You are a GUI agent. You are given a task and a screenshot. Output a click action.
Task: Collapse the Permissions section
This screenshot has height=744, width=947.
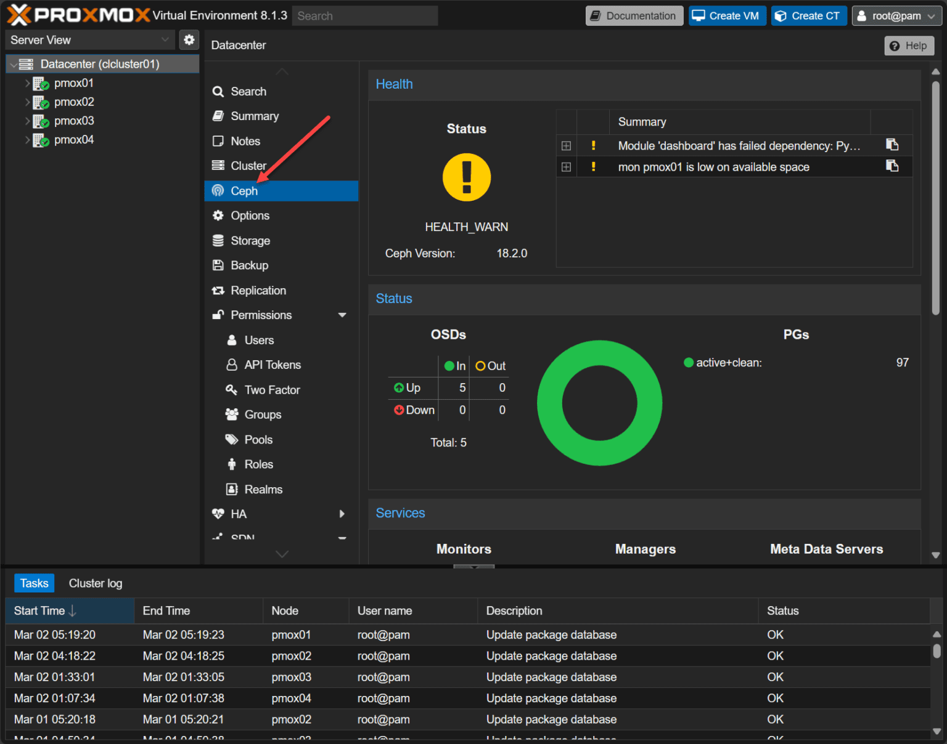point(343,315)
